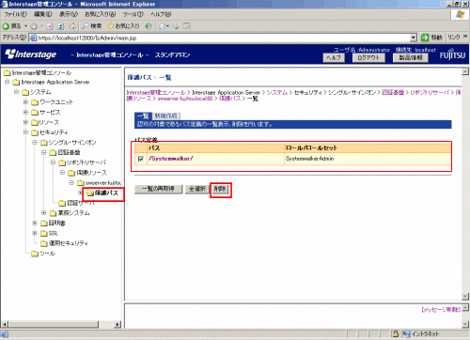Open the address bar dropdown arrow
This screenshot has width=470, height=340.
(414, 38)
